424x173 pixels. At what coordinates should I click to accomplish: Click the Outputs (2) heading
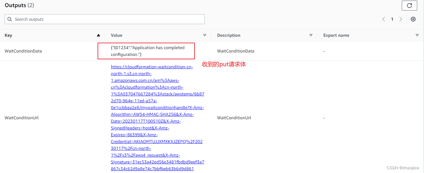point(19,5)
